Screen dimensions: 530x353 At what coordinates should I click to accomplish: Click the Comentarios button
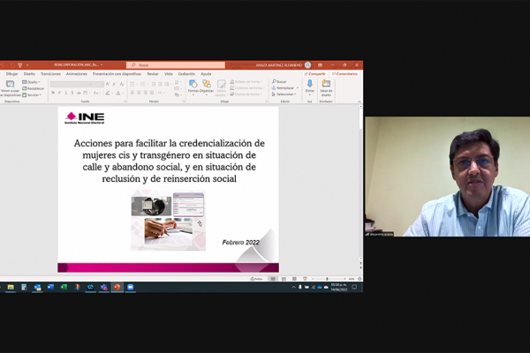(x=344, y=73)
